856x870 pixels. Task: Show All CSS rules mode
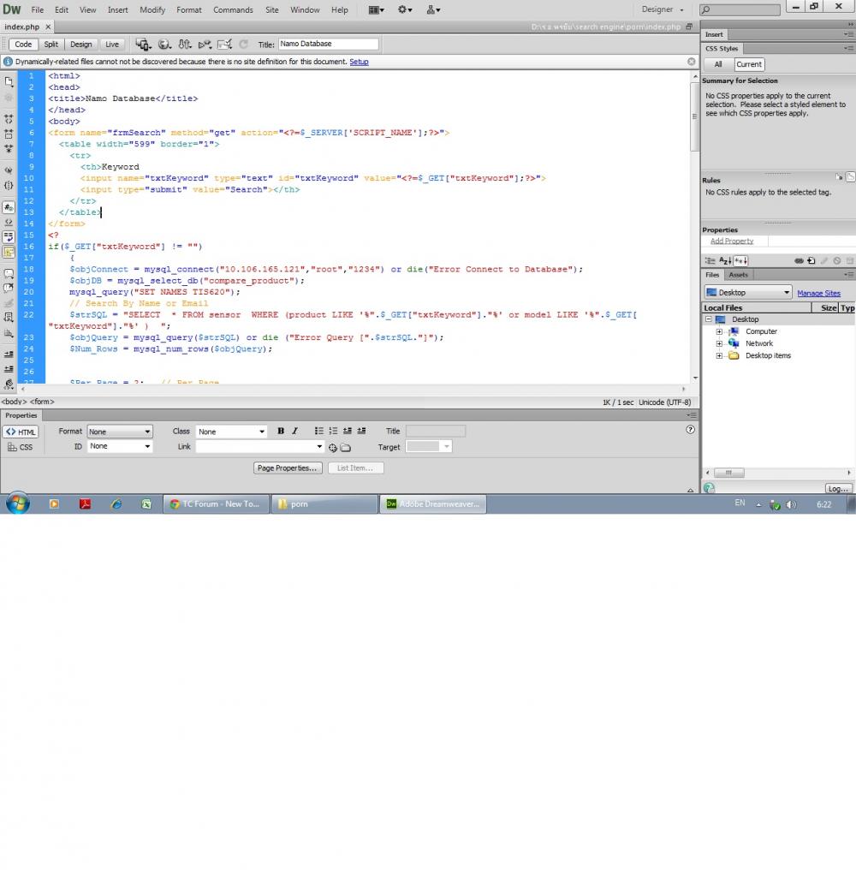coord(718,64)
